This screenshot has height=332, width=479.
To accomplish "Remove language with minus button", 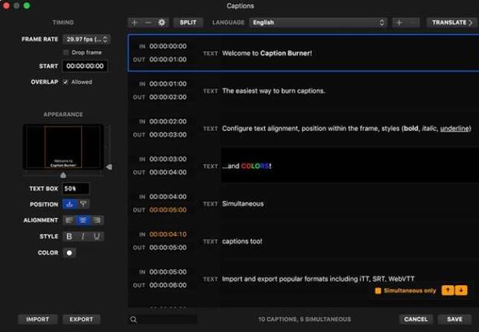I will [x=413, y=22].
